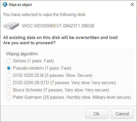Choose DOD 5220.22.M three-pass radio option
Screen dimensions: 137x122
click(9, 75)
